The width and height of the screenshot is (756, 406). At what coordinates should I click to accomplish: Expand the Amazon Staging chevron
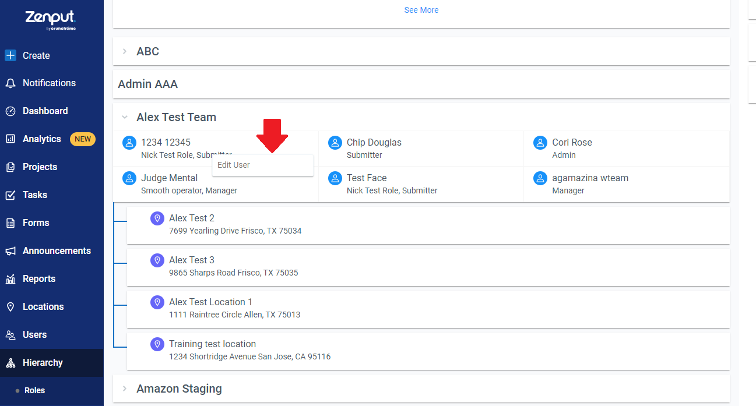(x=125, y=389)
